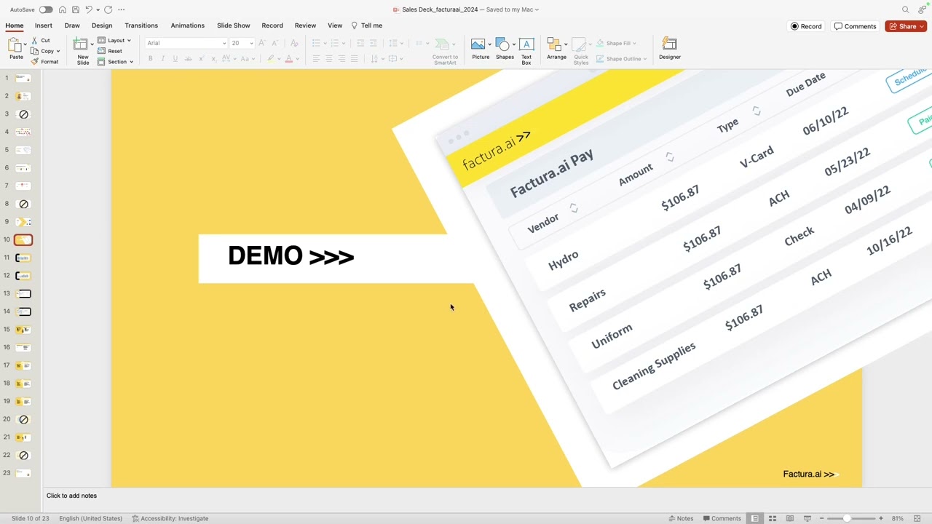Toggle bold formatting
This screenshot has width=932, height=524.
150,59
